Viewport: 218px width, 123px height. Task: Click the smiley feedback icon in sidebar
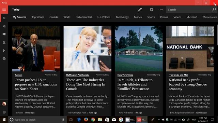(x=4, y=59)
